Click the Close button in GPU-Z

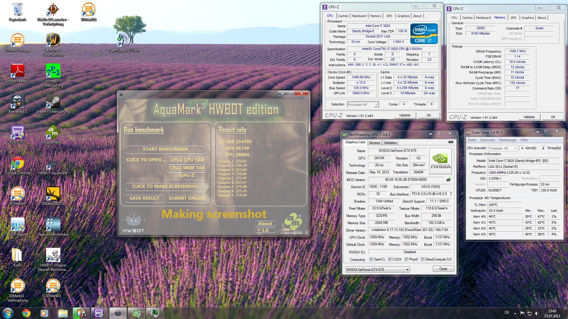[443, 269]
